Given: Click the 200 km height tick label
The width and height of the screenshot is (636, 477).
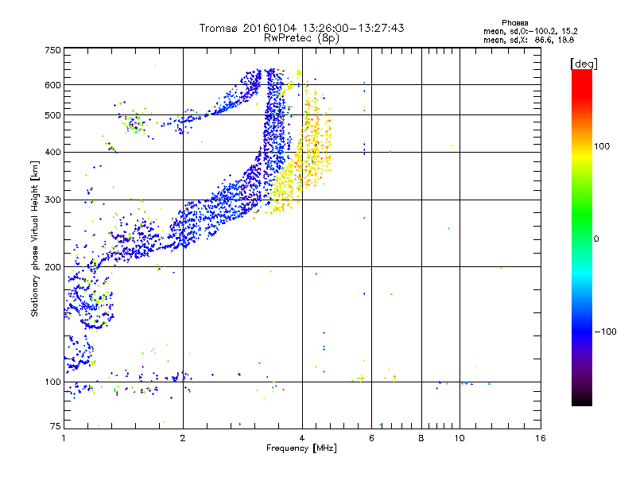Looking at the screenshot, I should coord(52,267).
